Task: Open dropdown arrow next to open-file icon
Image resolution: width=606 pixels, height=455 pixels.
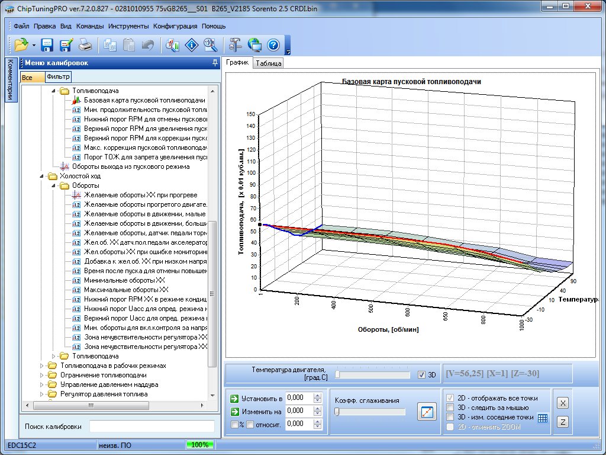Action: (x=34, y=45)
